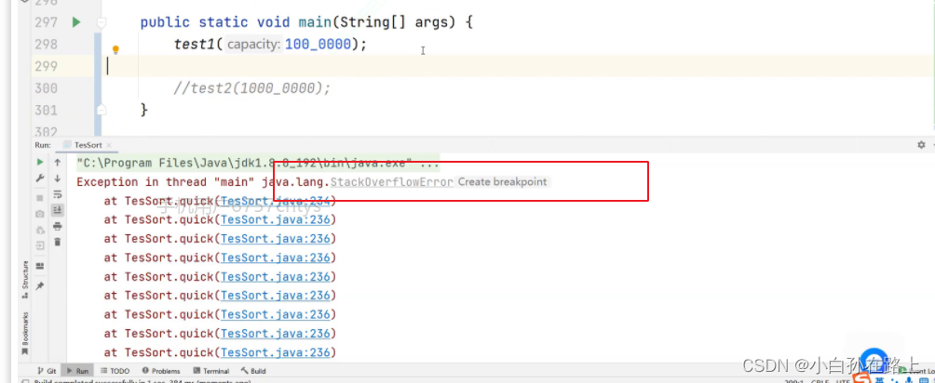Click the java.exe command line in console
This screenshot has width=935, height=383.
click(258, 163)
